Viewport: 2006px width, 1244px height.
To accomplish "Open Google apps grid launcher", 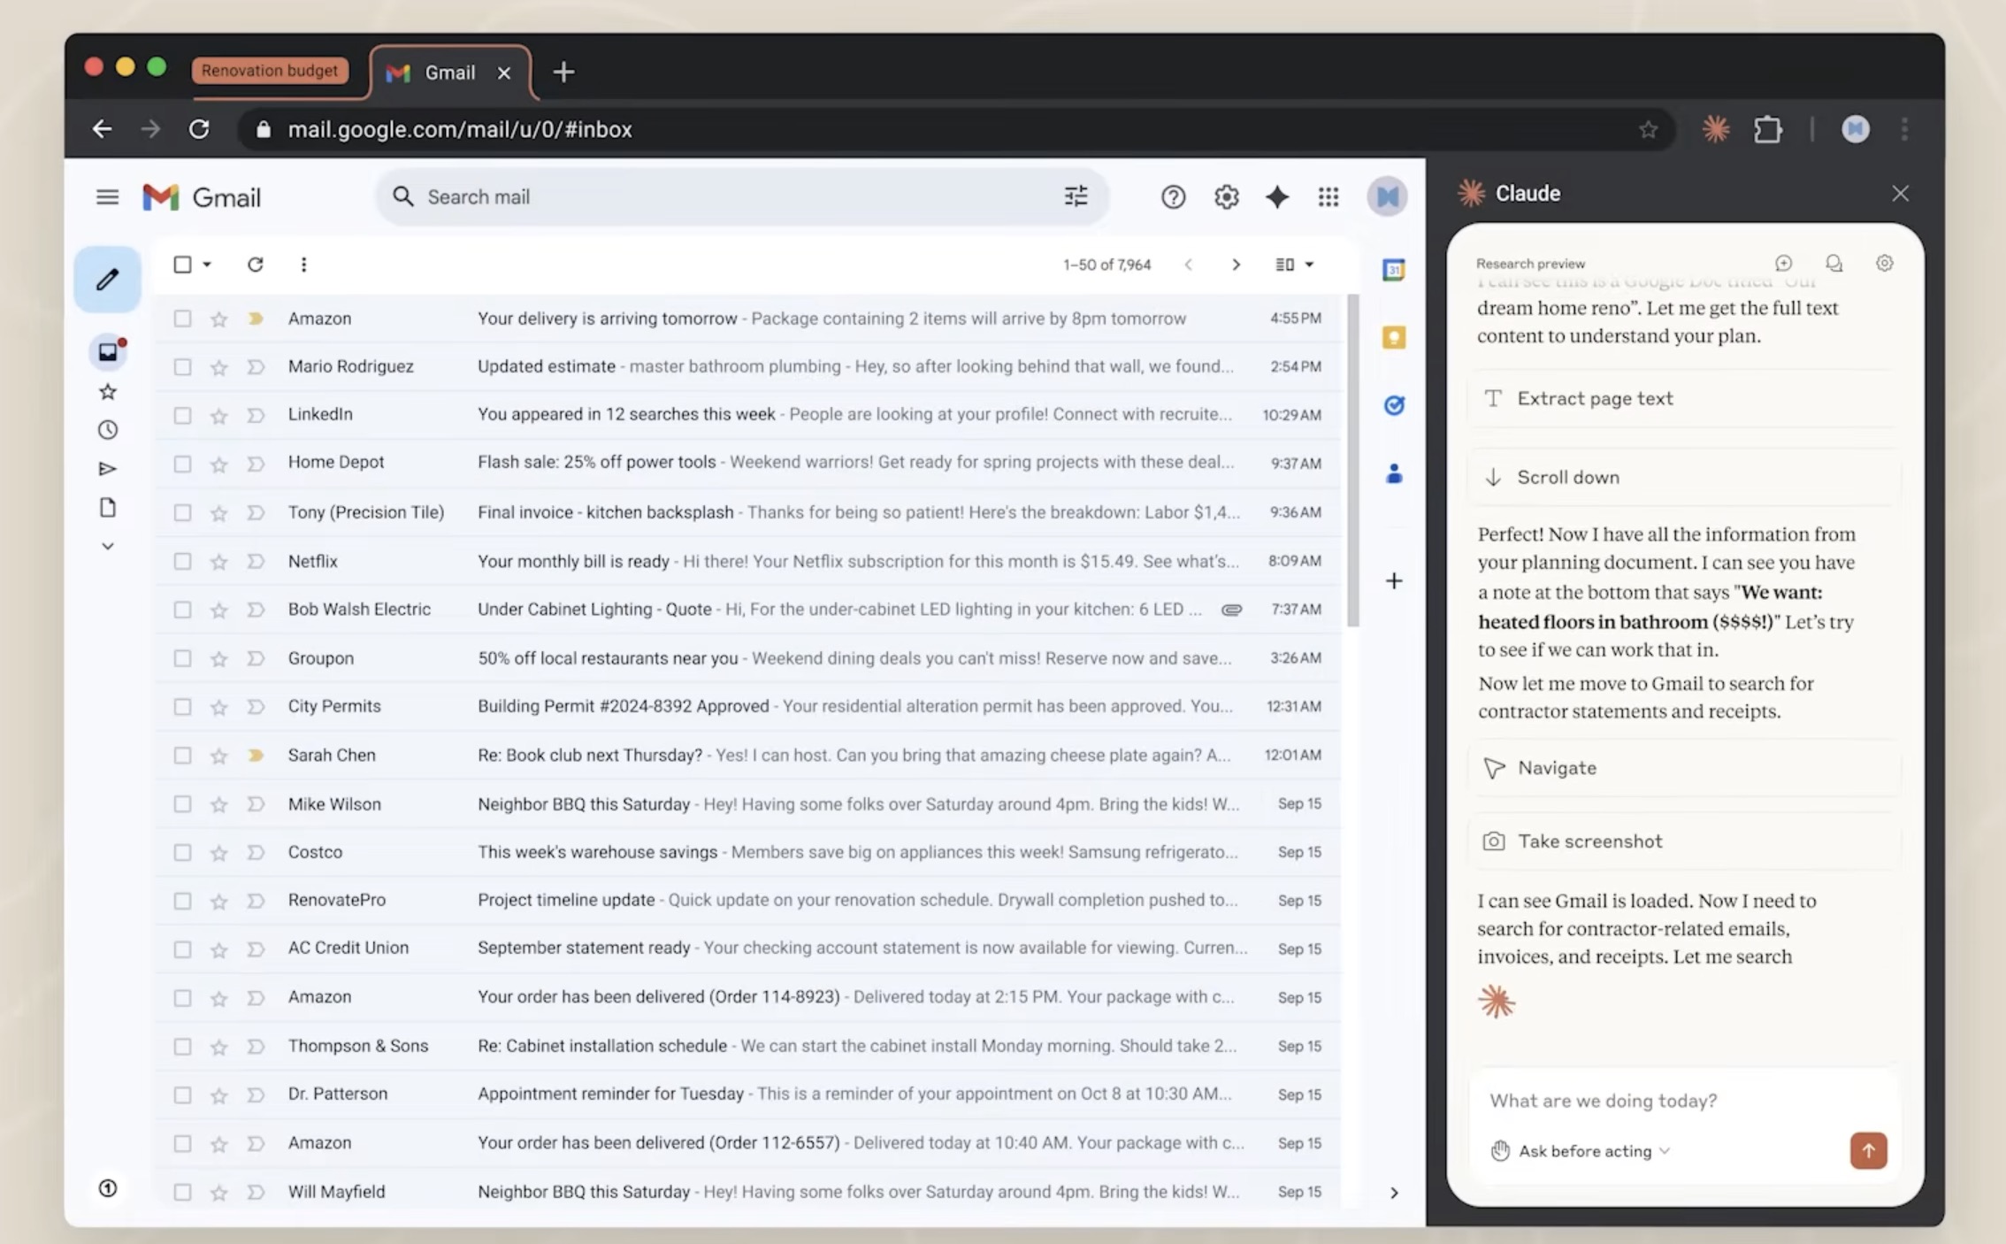I will 1328,196.
